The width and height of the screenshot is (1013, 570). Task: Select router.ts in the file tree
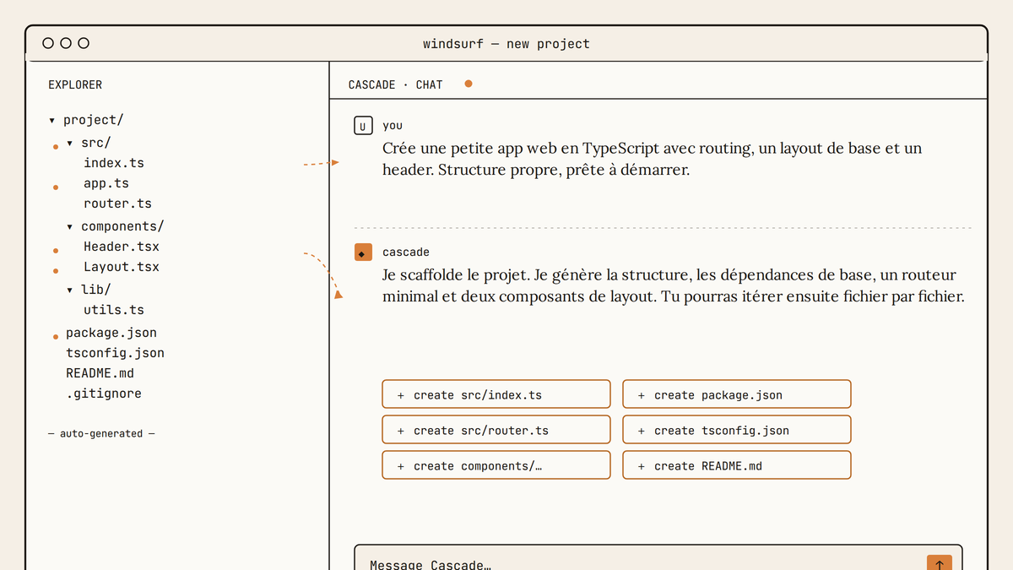tap(117, 204)
